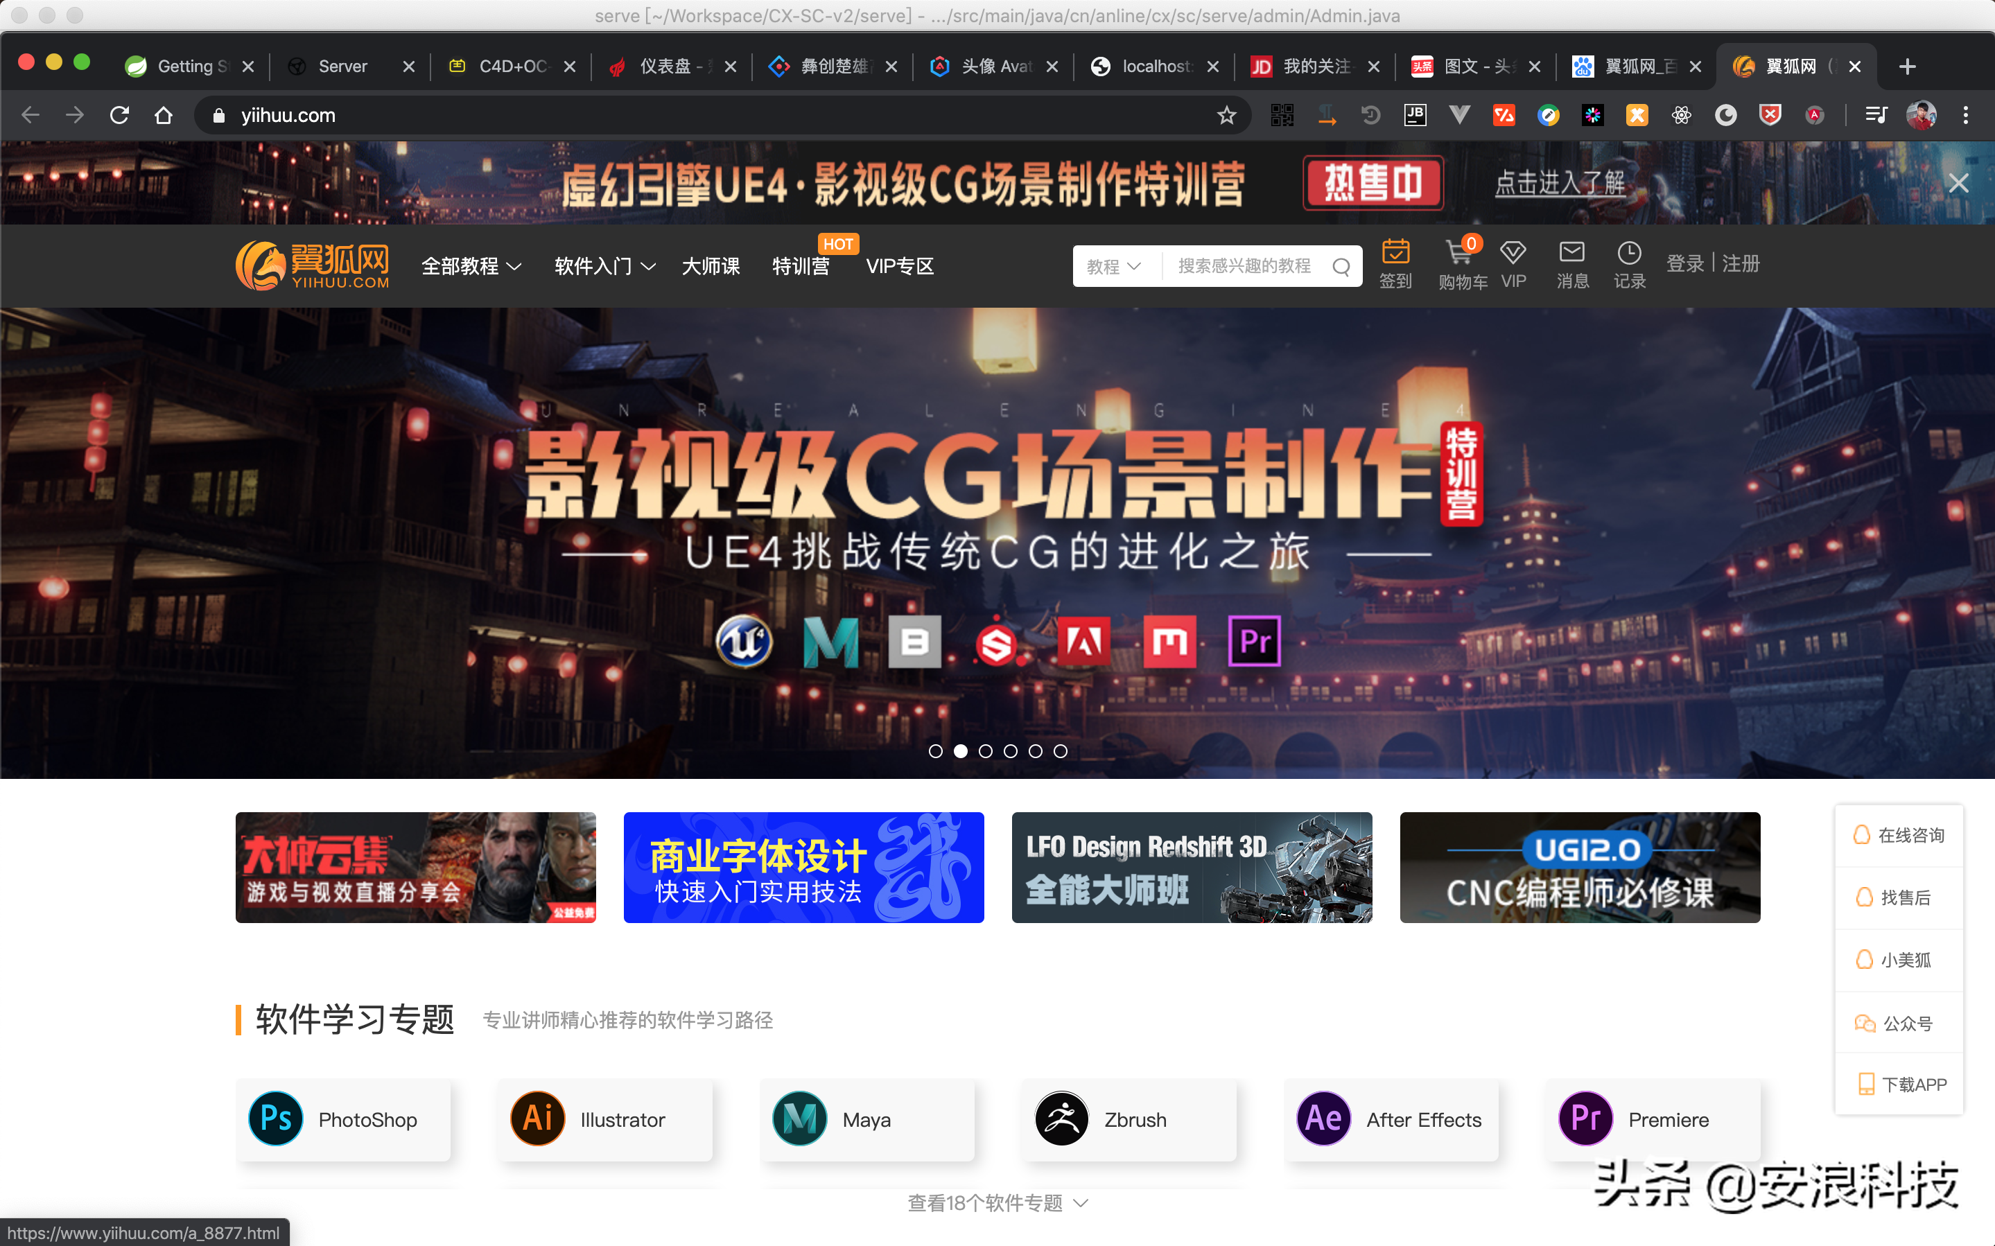Click the 记录 clock history icon
This screenshot has width=1995, height=1246.
(1629, 253)
